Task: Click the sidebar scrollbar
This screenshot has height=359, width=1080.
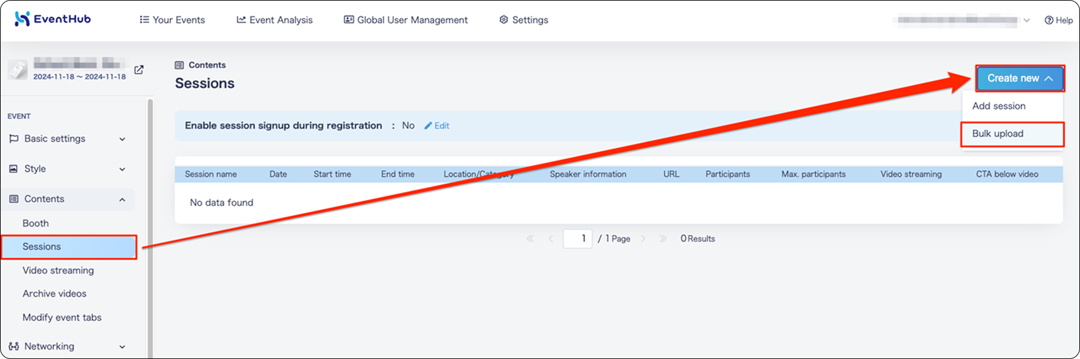Action: [x=150, y=227]
